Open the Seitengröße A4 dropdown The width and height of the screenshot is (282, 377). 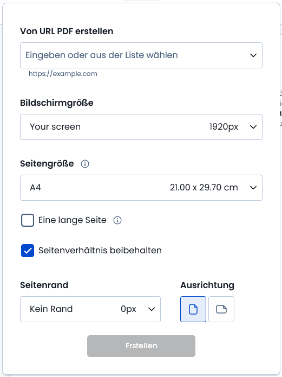141,188
